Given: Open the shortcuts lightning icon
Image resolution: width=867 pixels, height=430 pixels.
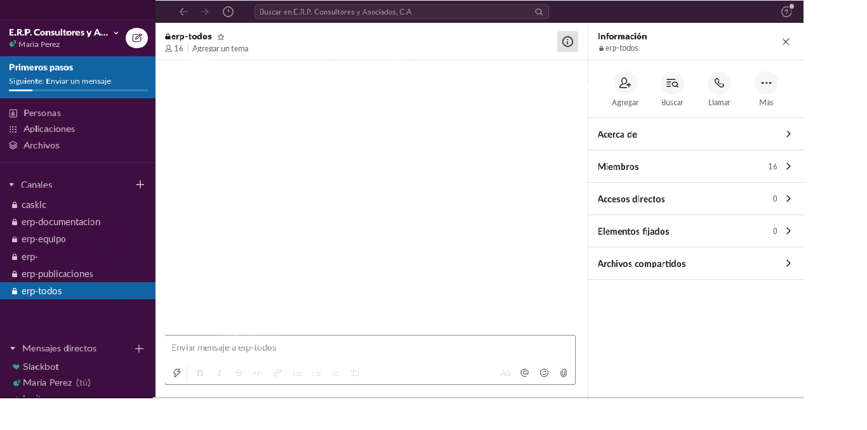Looking at the screenshot, I should (177, 373).
